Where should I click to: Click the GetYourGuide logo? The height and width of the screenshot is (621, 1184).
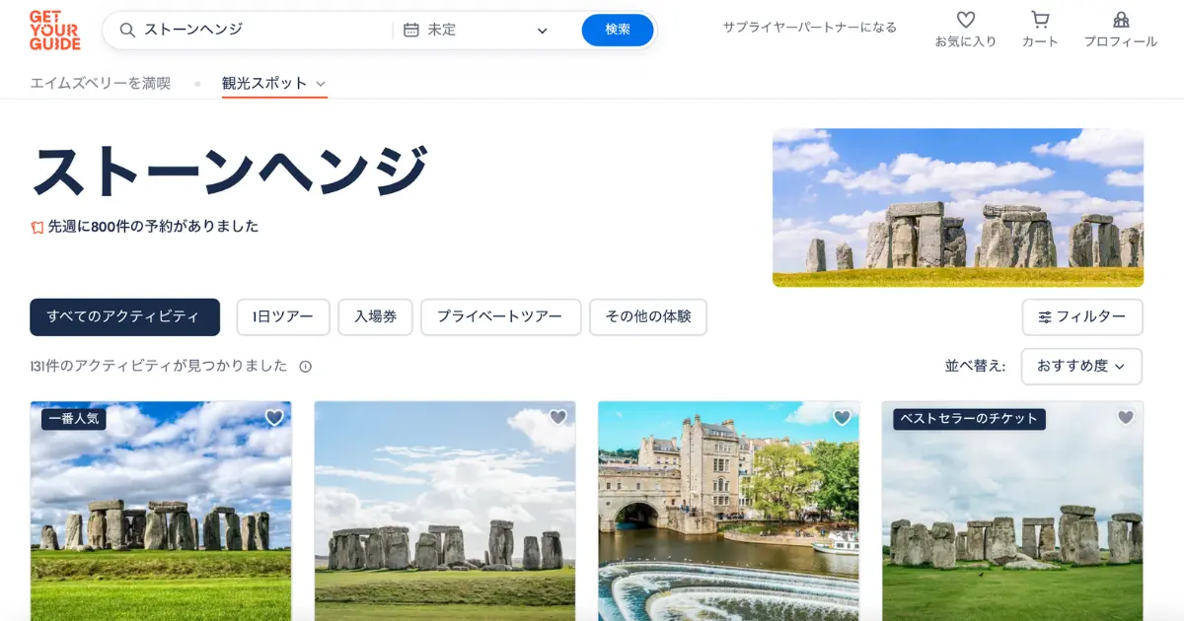55,30
